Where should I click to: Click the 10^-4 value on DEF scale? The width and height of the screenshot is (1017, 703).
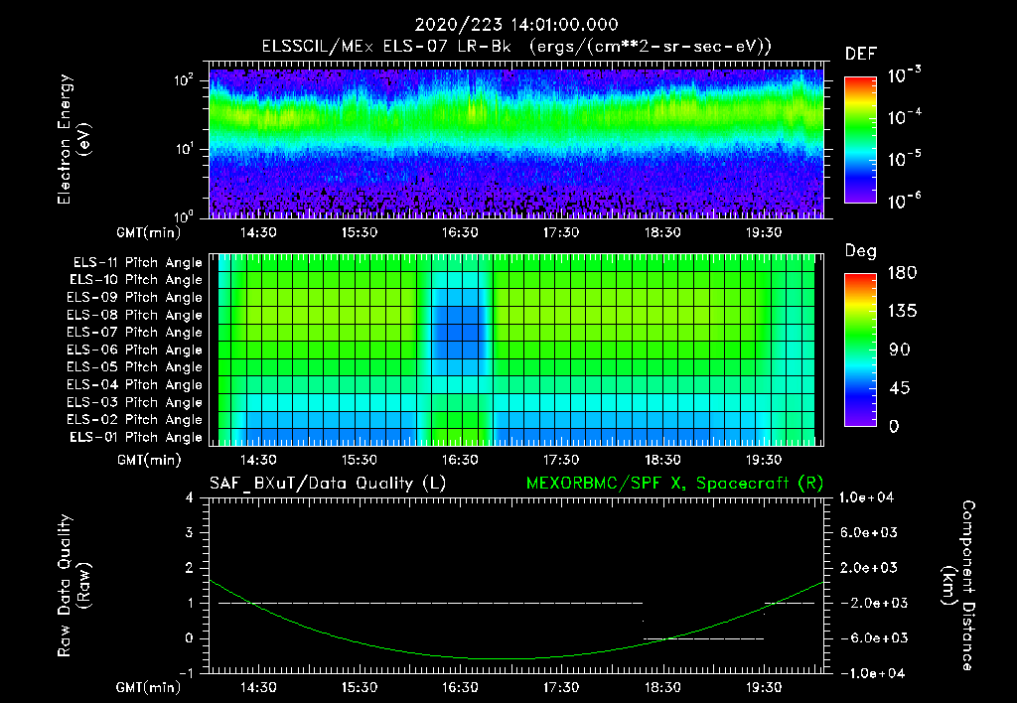(904, 117)
